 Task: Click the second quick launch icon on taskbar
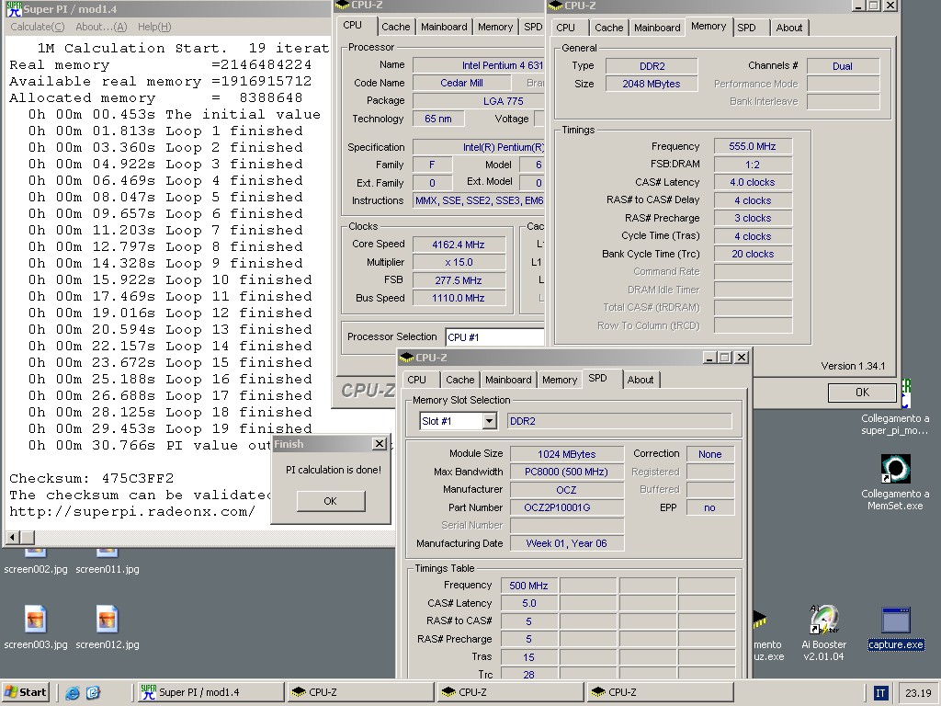[x=93, y=693]
